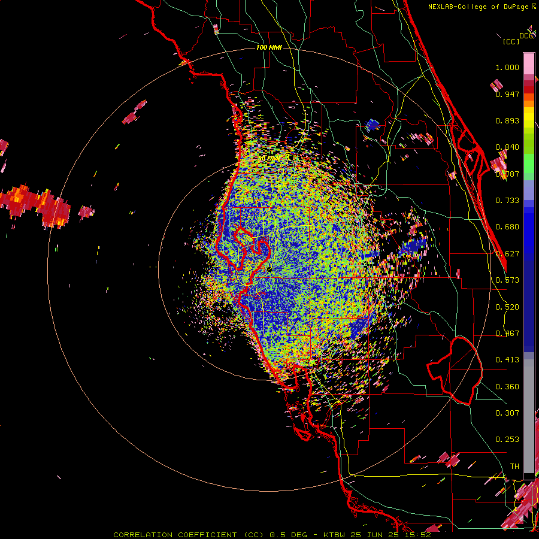Click the bright green band of color bar

[x=529, y=162]
